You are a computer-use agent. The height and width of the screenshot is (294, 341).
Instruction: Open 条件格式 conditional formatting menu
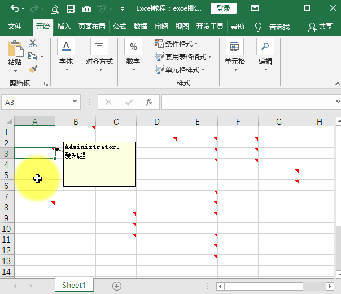click(x=176, y=43)
